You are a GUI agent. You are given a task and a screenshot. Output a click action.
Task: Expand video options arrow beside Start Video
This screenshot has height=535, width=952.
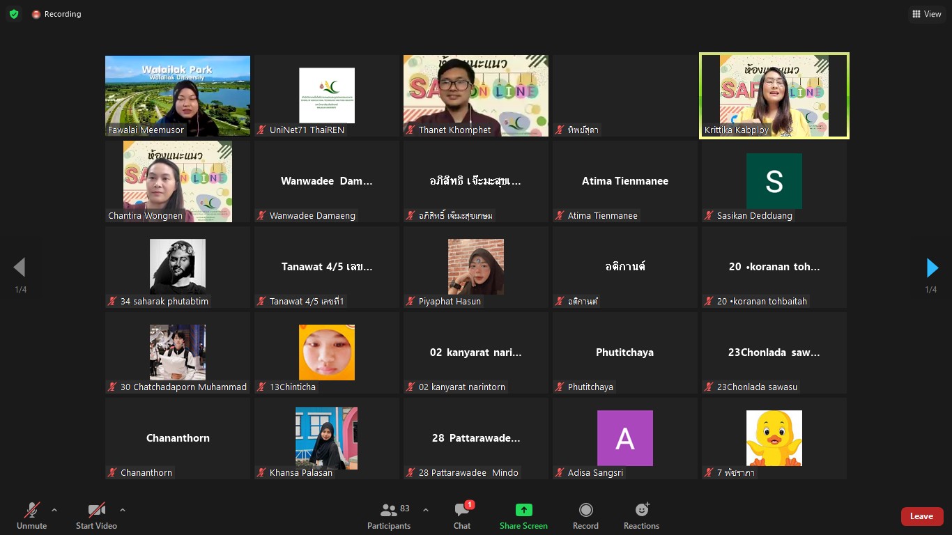(x=123, y=510)
